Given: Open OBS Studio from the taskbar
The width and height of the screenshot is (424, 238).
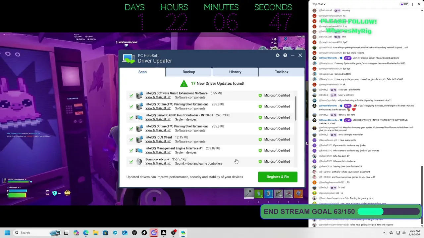Looking at the screenshot, I should pos(173,233).
